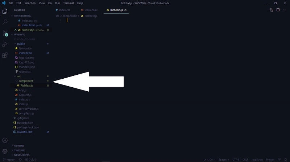Click the VS Code logo icon
This screenshot has height=162, width=290.
pyautogui.click(x=4, y=3)
